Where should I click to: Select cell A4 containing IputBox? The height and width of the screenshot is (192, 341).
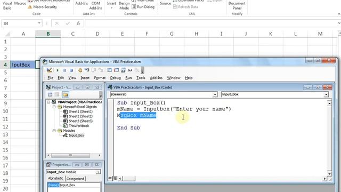(x=23, y=65)
